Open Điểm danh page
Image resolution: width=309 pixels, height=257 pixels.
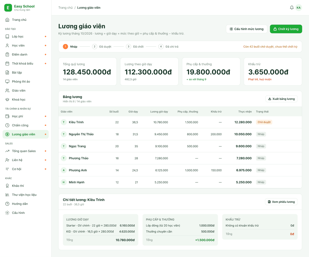pyautogui.click(x=26, y=55)
